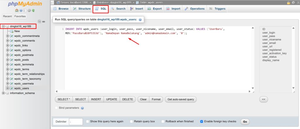300x129 pixels.
Task: Click the wpdc_terms table icon
Action: (x=11, y=69)
